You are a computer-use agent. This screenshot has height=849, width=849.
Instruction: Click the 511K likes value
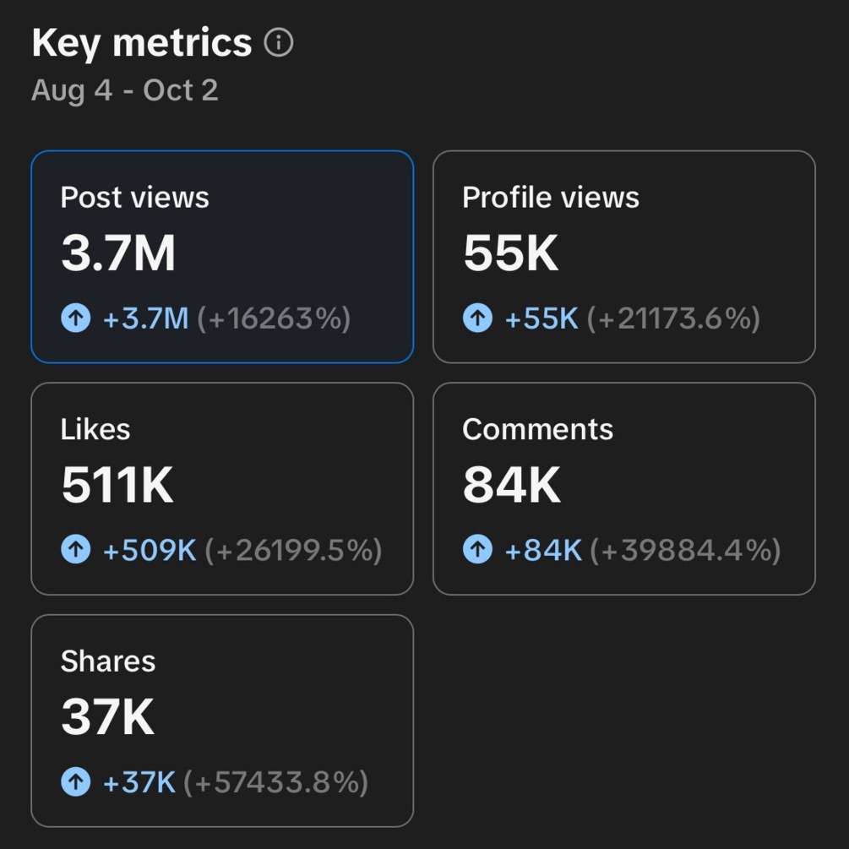coord(117,486)
